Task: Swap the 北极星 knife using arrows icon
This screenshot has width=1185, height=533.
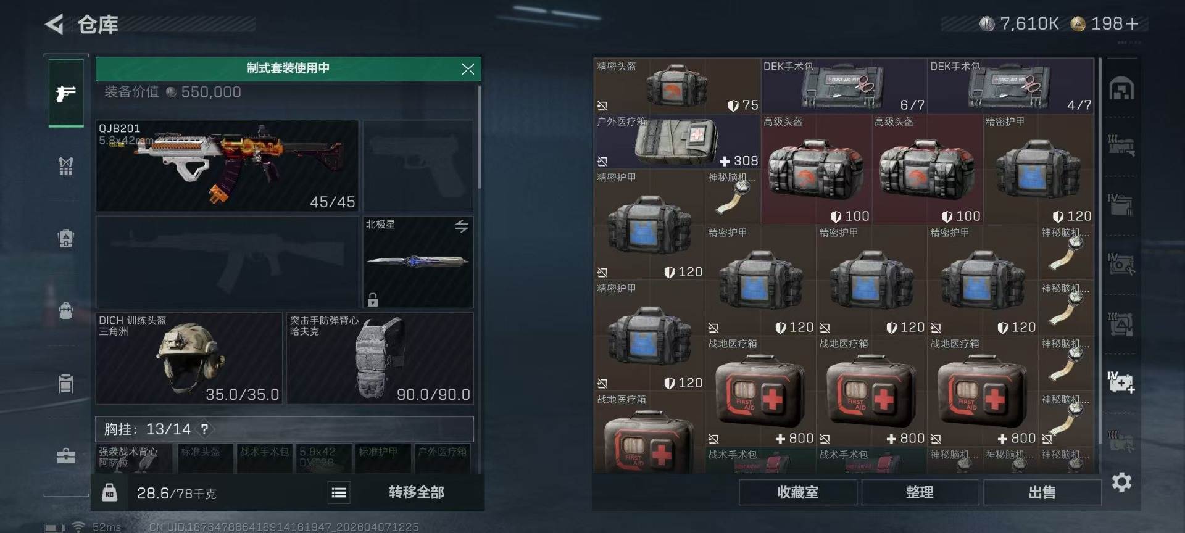Action: 462,226
